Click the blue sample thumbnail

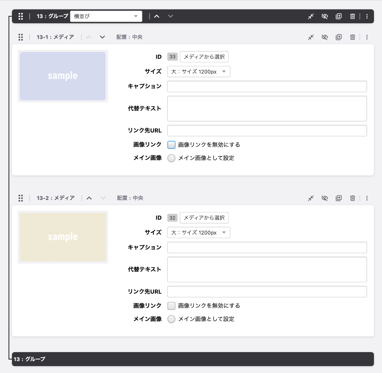(63, 76)
